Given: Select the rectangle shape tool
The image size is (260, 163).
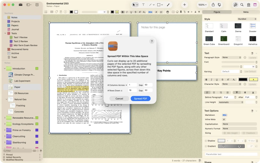Looking at the screenshot, I should point(159,5).
